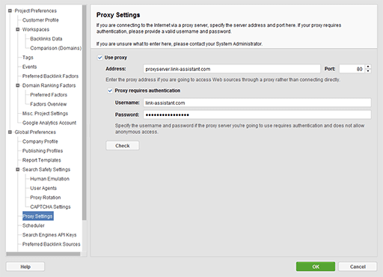
Task: Select Search Safety Settings item
Action: (46, 169)
